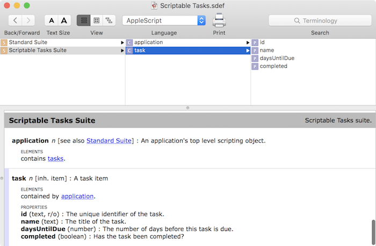Image resolution: width=376 pixels, height=246 pixels.
Task: Click the Scriptable Tasks Suite S icon
Action: point(4,50)
